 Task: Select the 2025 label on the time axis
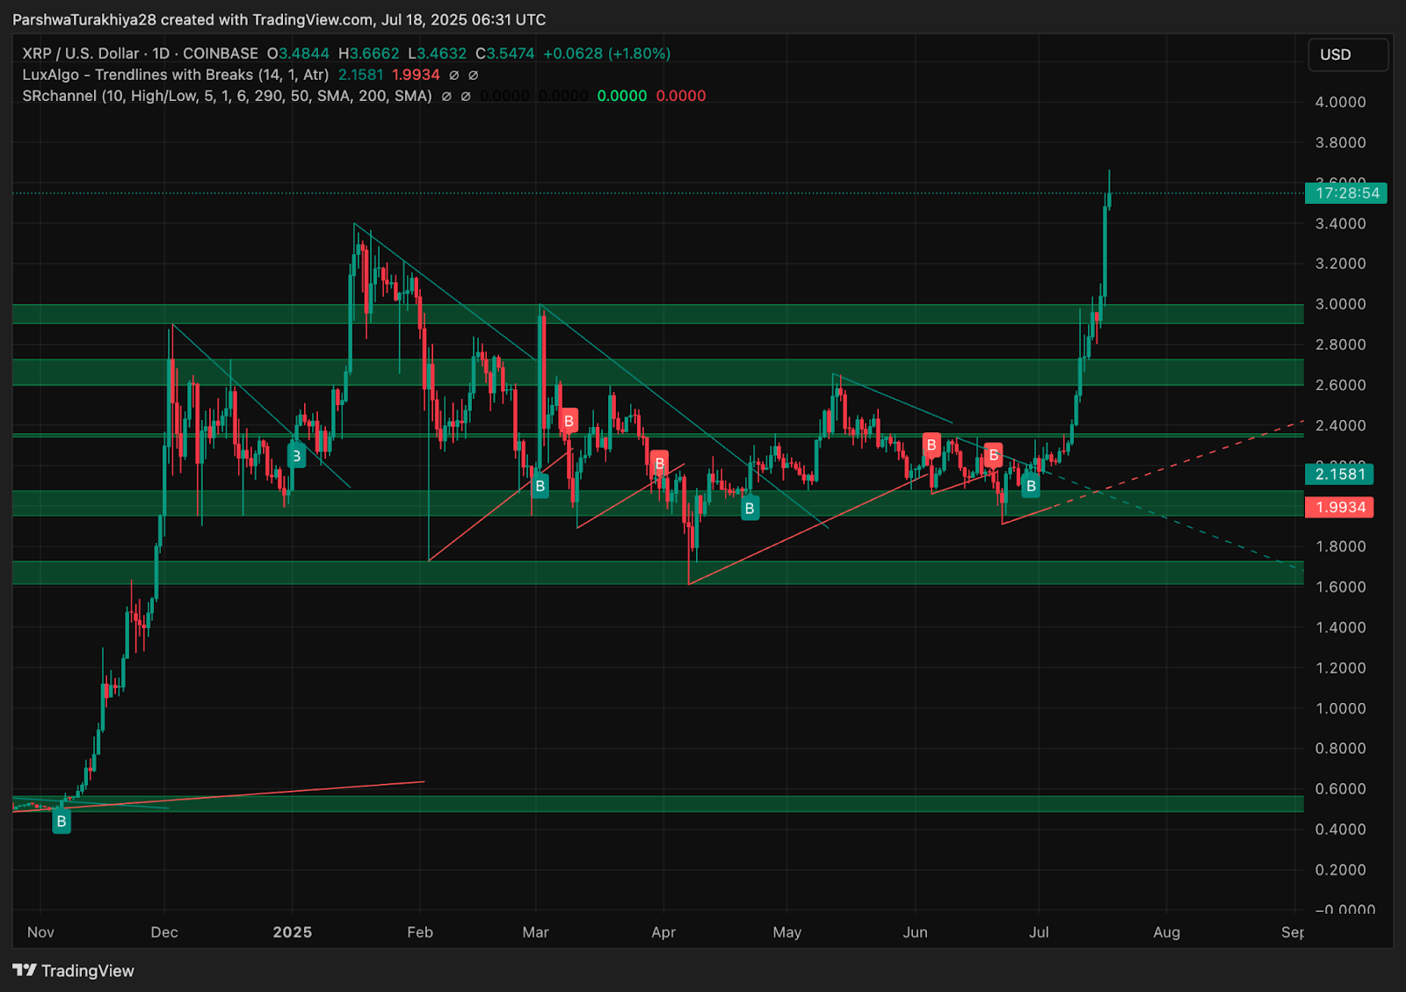[x=293, y=932]
